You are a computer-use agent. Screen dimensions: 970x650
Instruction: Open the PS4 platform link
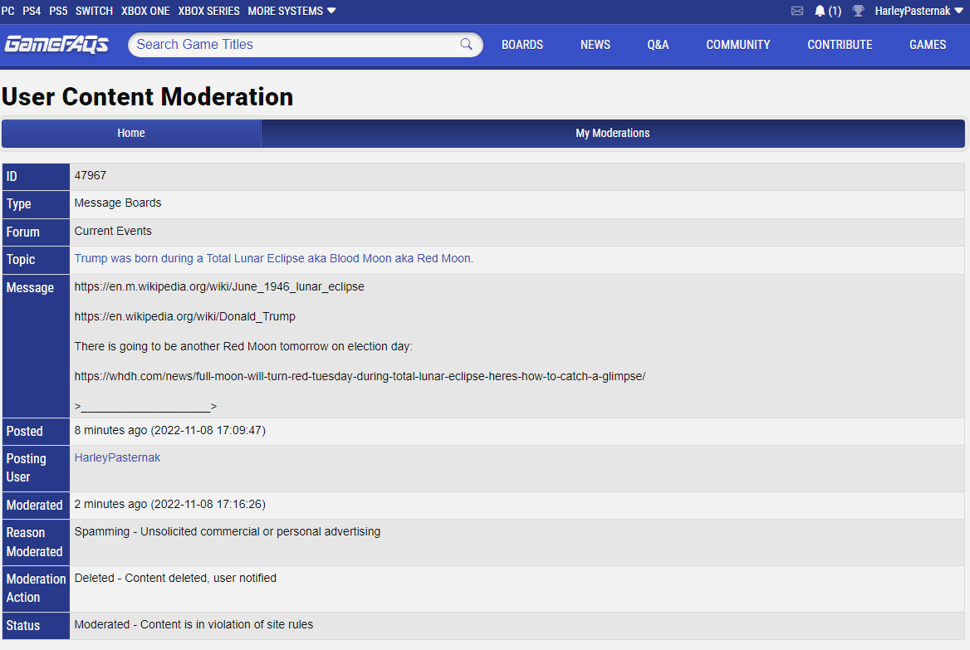point(32,11)
